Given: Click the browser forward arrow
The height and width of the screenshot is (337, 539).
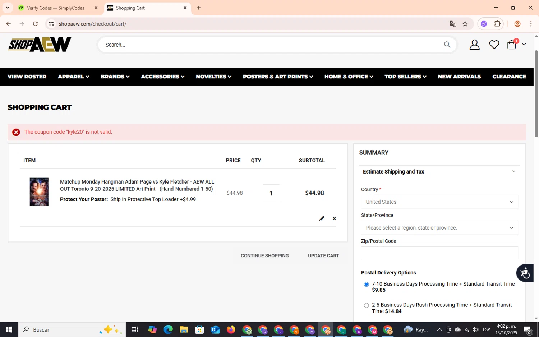Looking at the screenshot, I should pos(22,24).
